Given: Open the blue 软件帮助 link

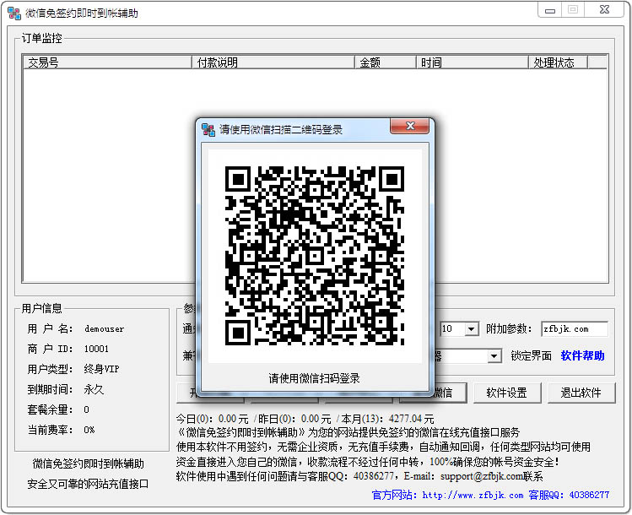Looking at the screenshot, I should (582, 355).
